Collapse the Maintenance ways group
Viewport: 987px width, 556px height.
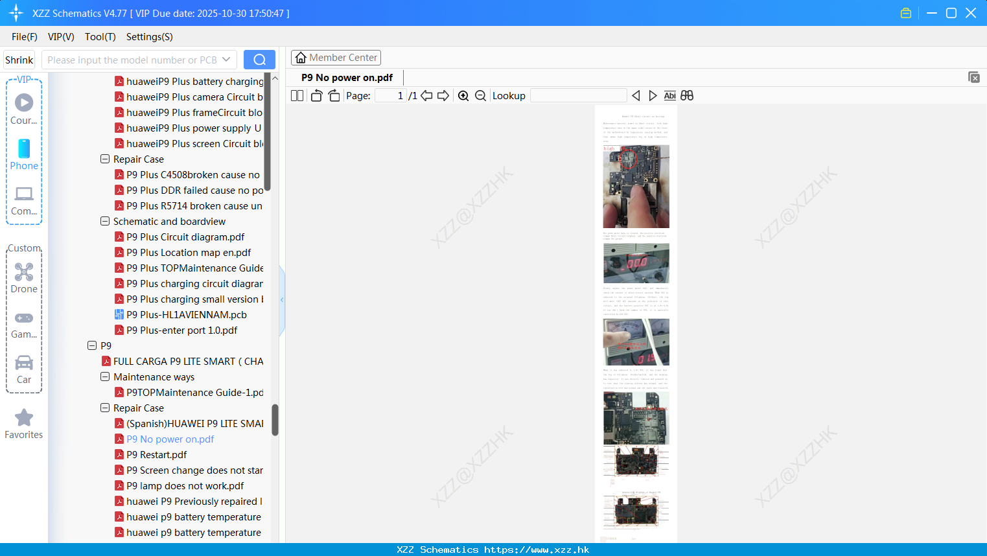coord(105,376)
